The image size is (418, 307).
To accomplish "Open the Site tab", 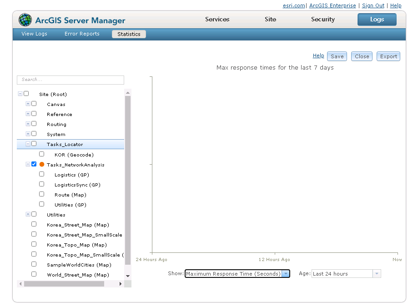I will (x=270, y=19).
